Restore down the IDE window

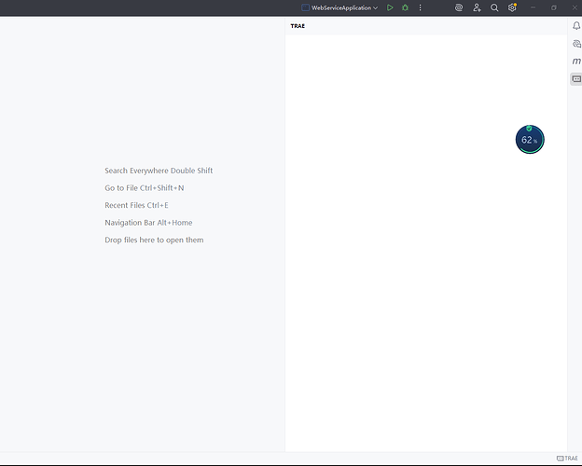pyautogui.click(x=554, y=7)
